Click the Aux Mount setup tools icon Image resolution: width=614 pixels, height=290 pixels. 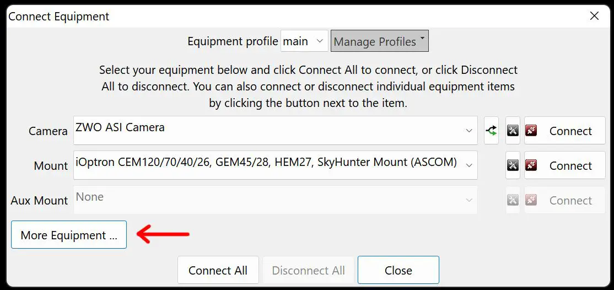[513, 200]
